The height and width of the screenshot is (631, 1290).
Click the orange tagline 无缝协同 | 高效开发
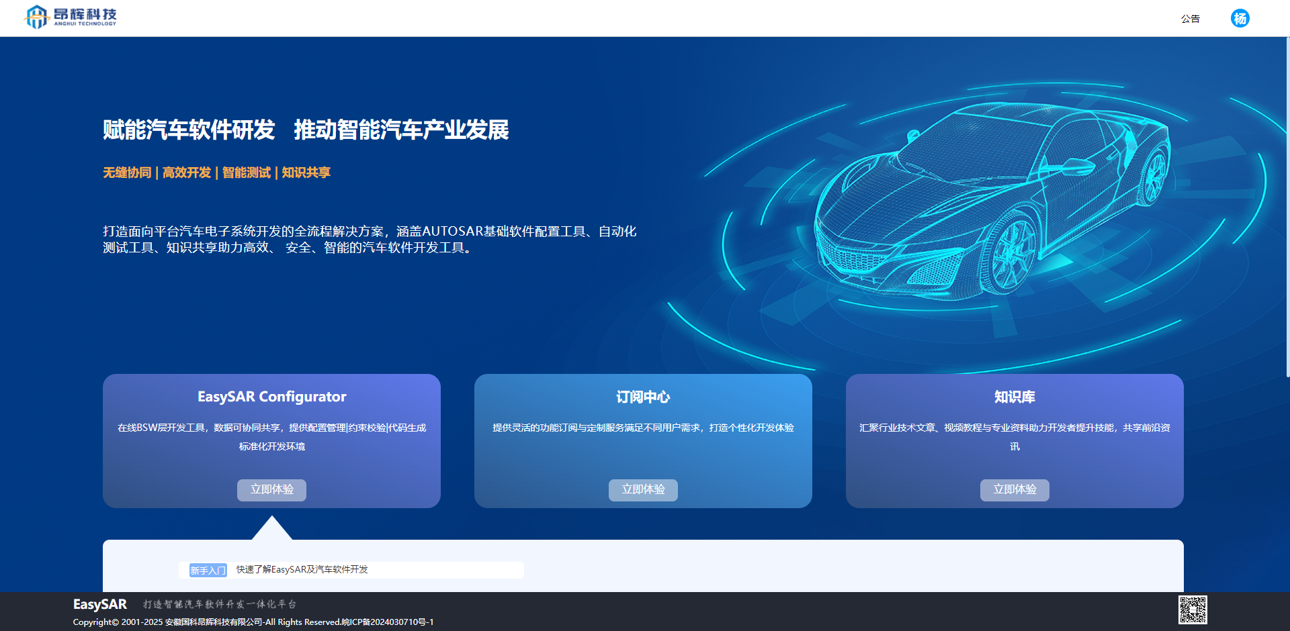tap(157, 173)
